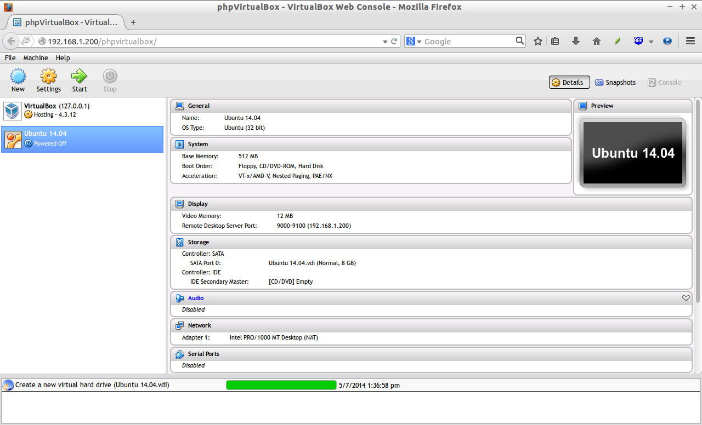702x425 pixels.
Task: Switch to the Details view
Action: pyautogui.click(x=569, y=82)
